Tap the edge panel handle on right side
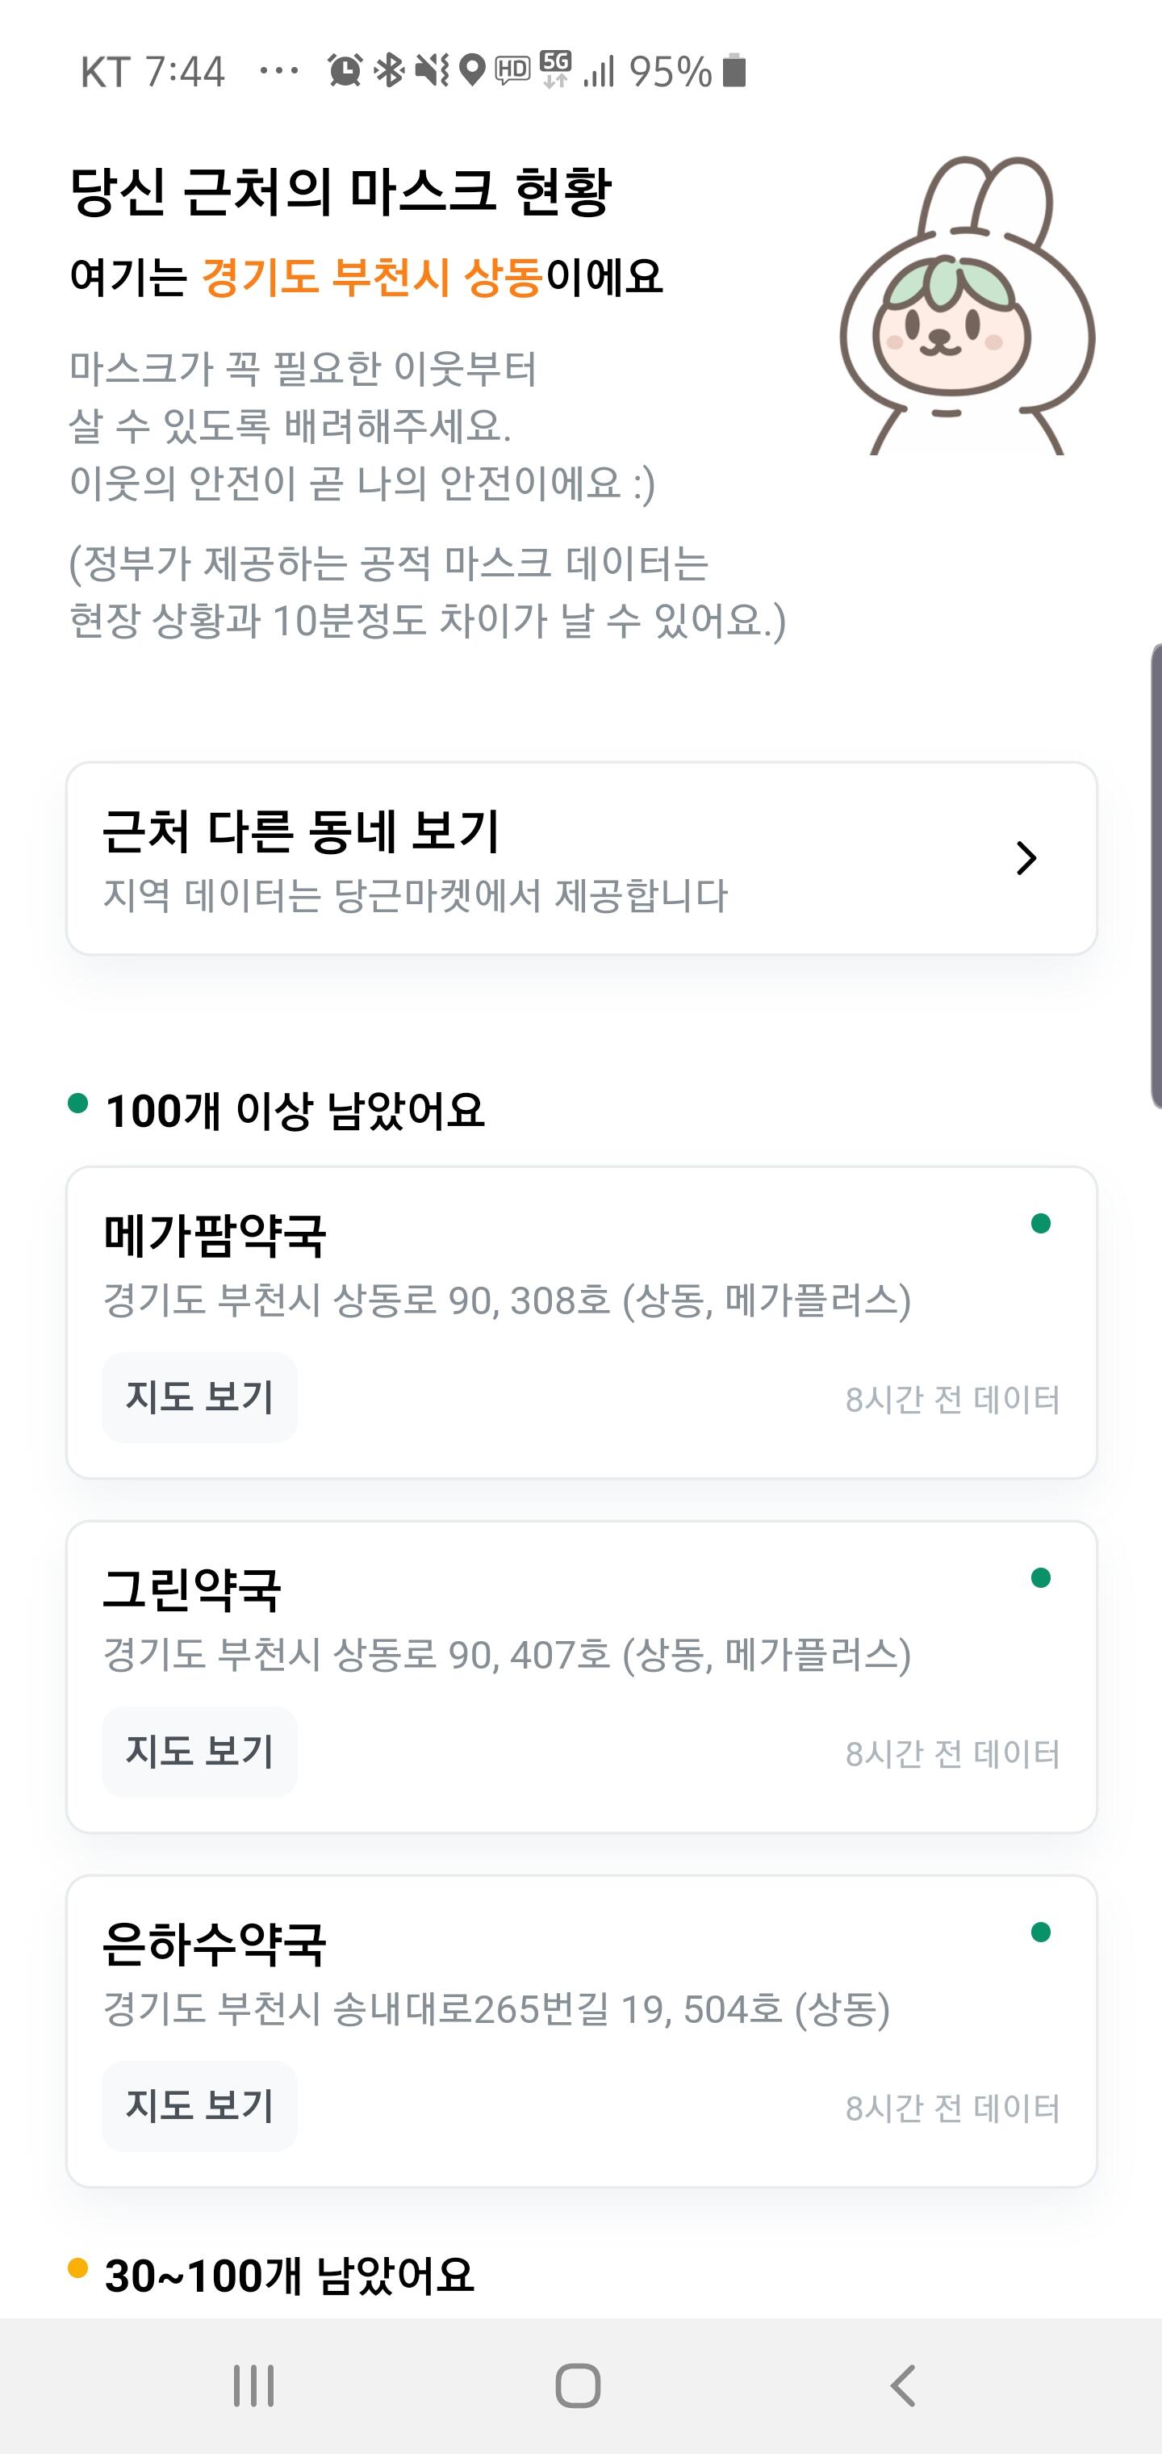The height and width of the screenshot is (2454, 1162). click(1155, 877)
